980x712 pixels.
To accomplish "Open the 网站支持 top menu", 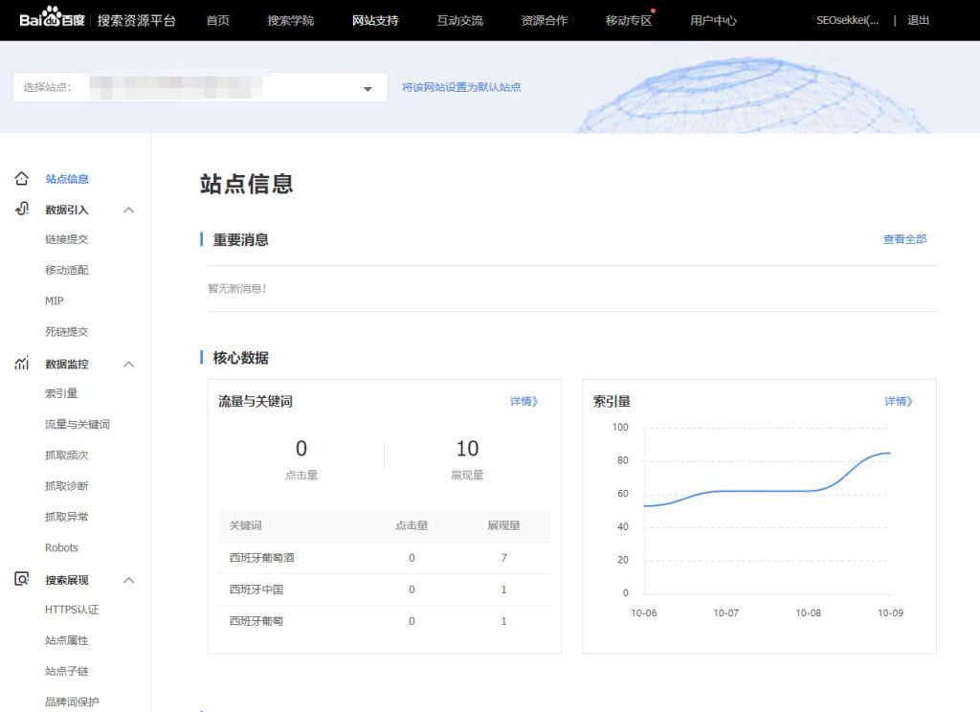I will tap(375, 20).
